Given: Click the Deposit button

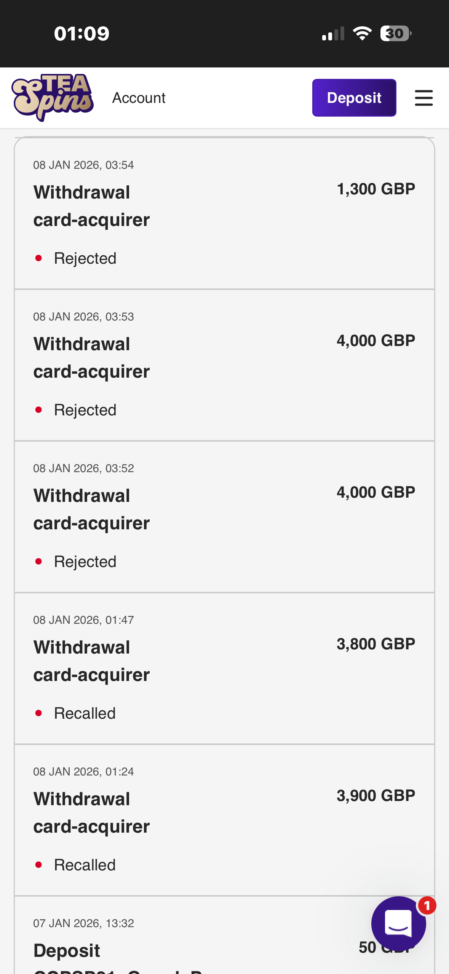Looking at the screenshot, I should coord(354,98).
